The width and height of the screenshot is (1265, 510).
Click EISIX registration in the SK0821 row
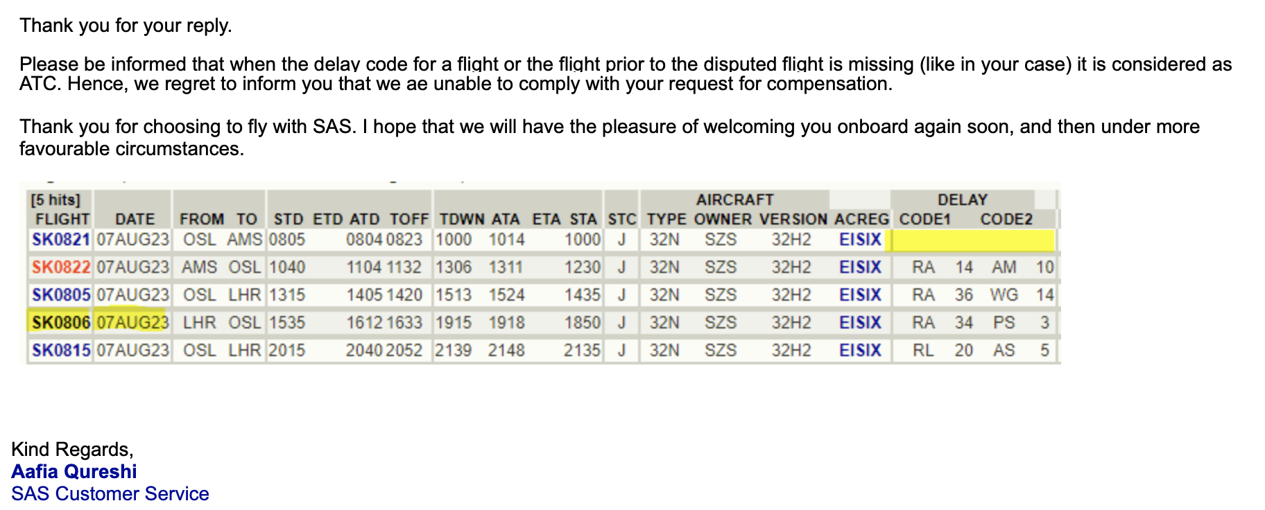[x=860, y=240]
